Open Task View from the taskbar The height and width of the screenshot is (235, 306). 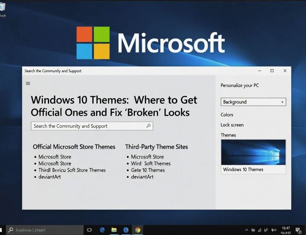[x=89, y=230]
